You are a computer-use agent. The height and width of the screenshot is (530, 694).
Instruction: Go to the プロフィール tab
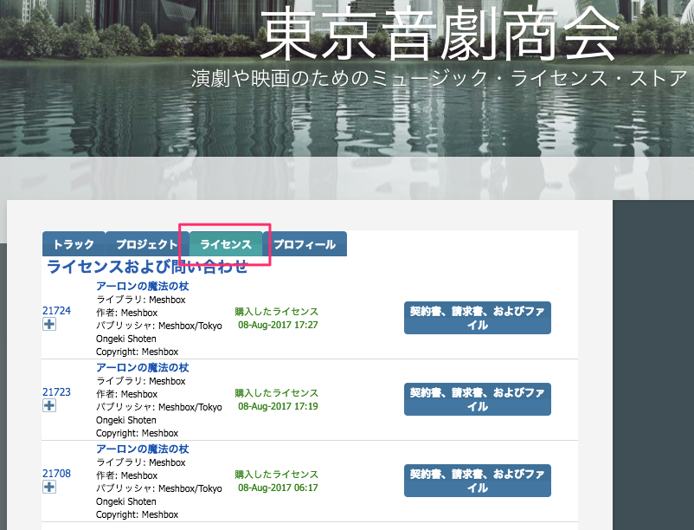pyautogui.click(x=305, y=244)
